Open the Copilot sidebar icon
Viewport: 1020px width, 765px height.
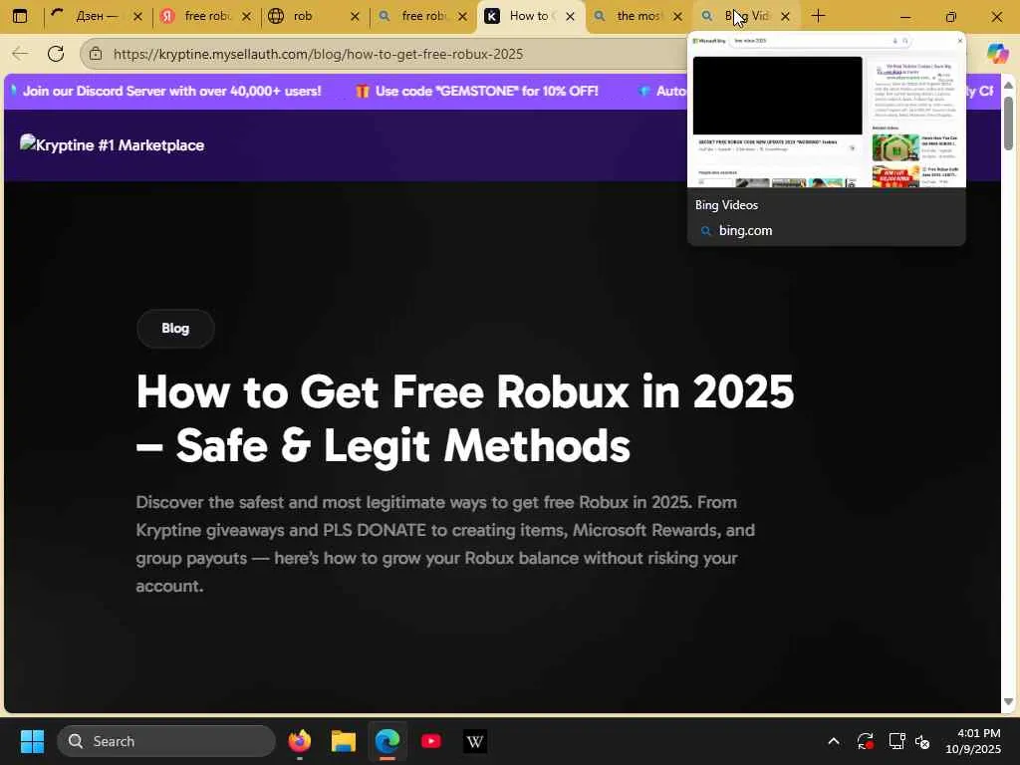(x=997, y=54)
